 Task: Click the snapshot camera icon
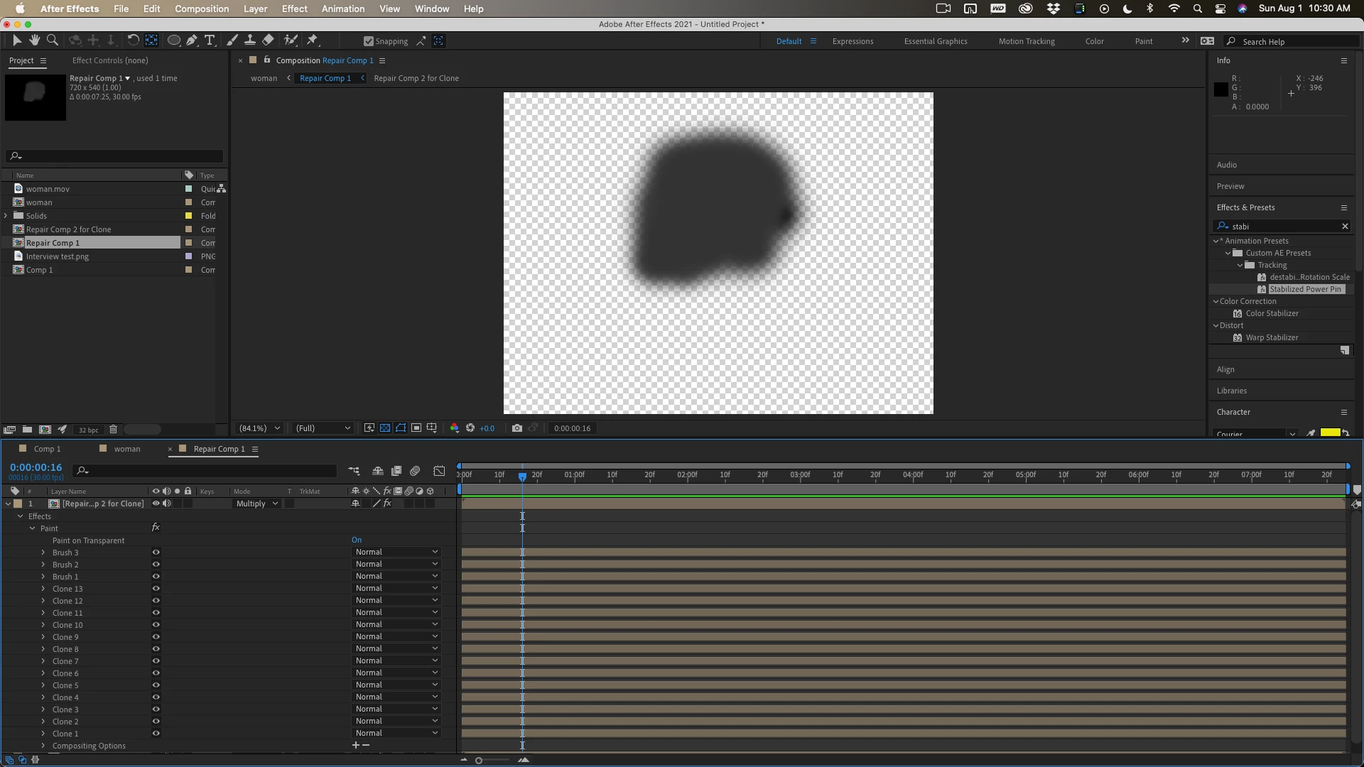point(517,428)
